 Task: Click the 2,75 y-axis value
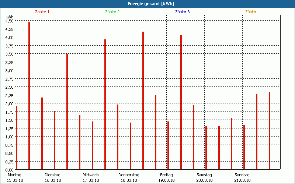point(10,79)
